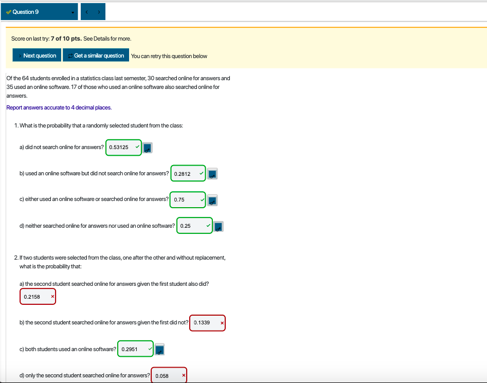Open the answer key icon beside 0.75
Screen dimensions: 487x383
tap(212, 200)
